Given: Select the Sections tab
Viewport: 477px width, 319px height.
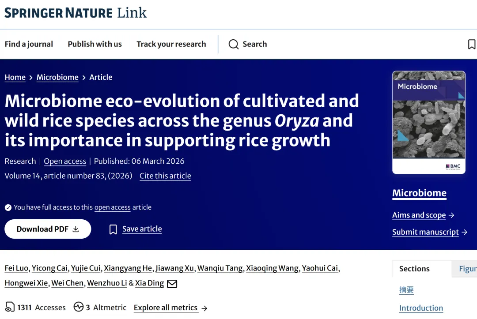Looking at the screenshot, I should tap(414, 269).
